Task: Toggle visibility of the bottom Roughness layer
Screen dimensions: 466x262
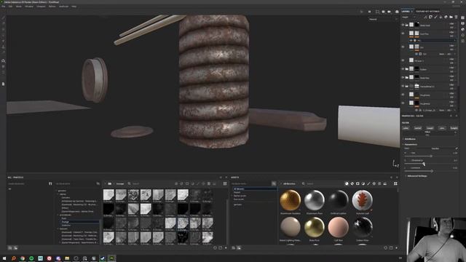Action: click(x=403, y=103)
